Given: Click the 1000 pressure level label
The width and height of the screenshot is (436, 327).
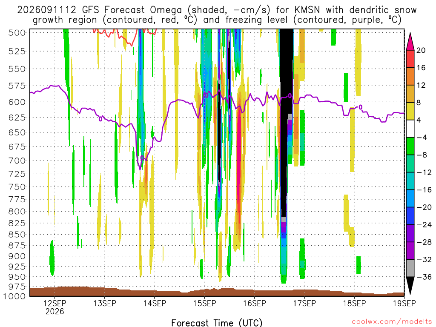Looking at the screenshot, I should pyautogui.click(x=14, y=296).
